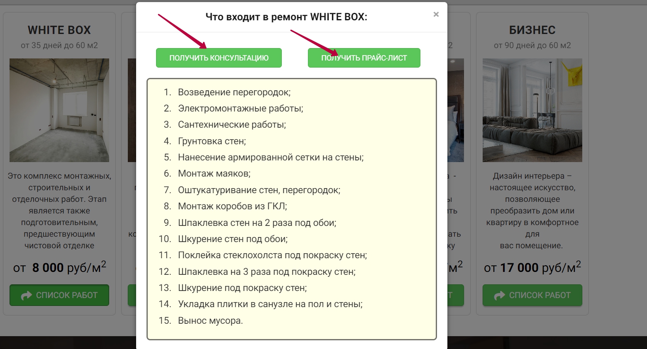Click 'Монтаж коробов из ГКЛ' in the list
This screenshot has width=647, height=349.
click(x=232, y=206)
